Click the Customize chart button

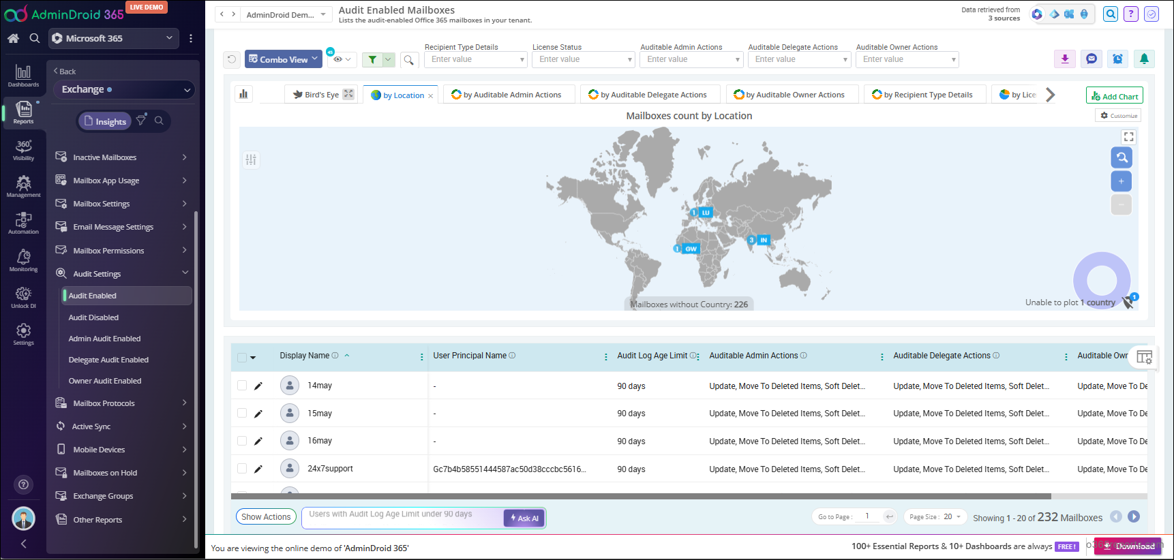click(1118, 116)
